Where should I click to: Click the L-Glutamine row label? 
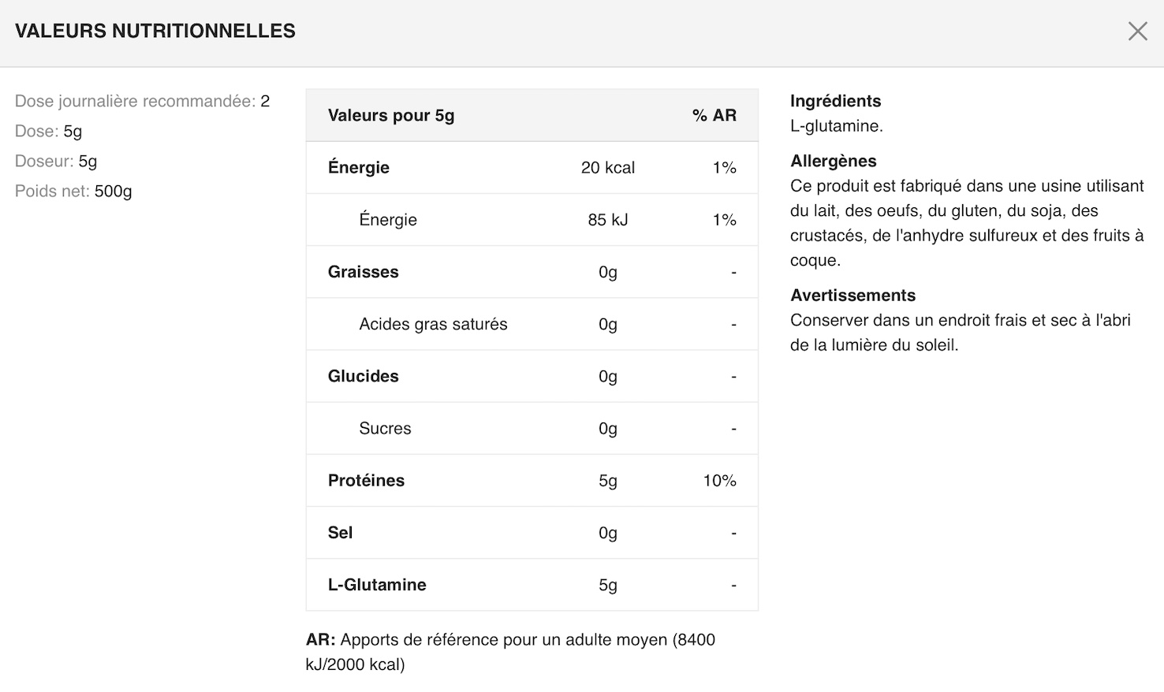377,585
